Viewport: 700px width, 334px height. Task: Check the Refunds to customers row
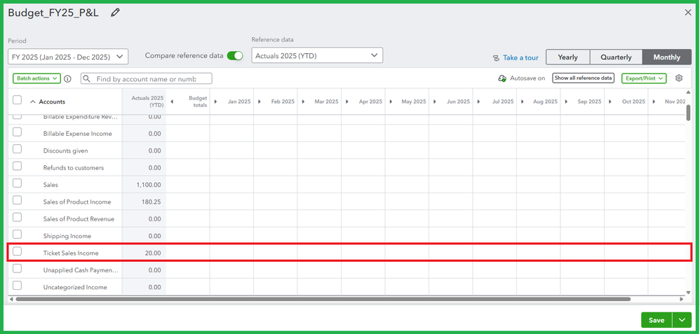click(x=17, y=166)
